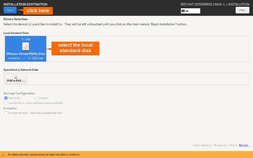Image resolution: width=253 pixels, height=158 pixels.
Task: Click the No disks selected warning message
Action: (x=44, y=155)
